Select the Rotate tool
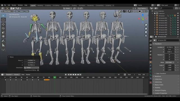This screenshot has width=180, height=101. pos(3,28)
